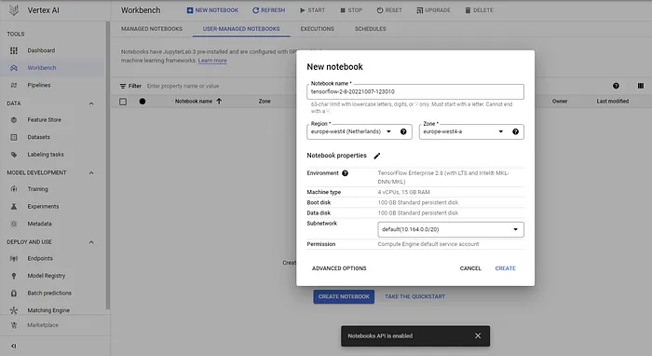
Task: Dismiss the Notebooks API is enabled notification
Action: [x=478, y=336]
